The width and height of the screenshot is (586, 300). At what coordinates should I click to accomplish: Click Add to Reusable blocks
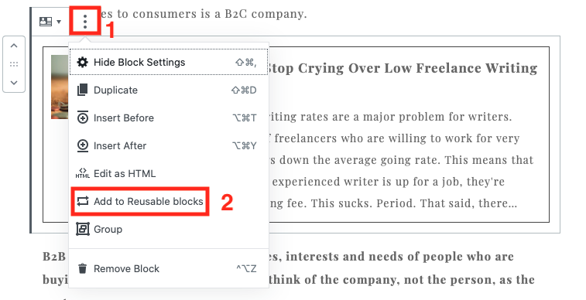click(x=140, y=202)
